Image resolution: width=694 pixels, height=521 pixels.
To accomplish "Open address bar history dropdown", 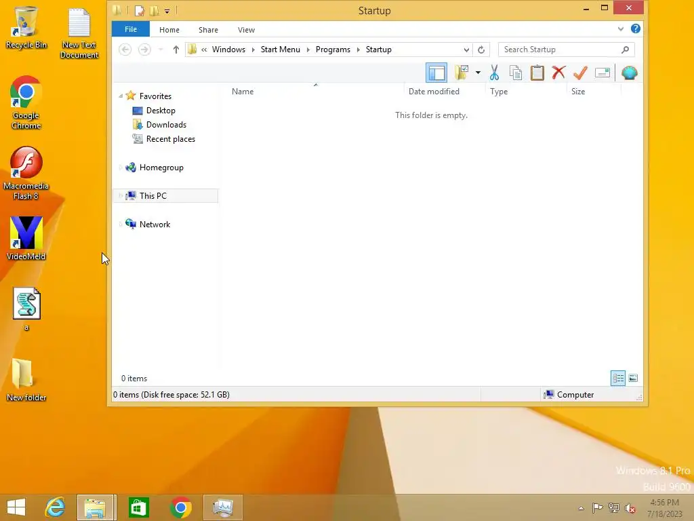I will (x=466, y=50).
